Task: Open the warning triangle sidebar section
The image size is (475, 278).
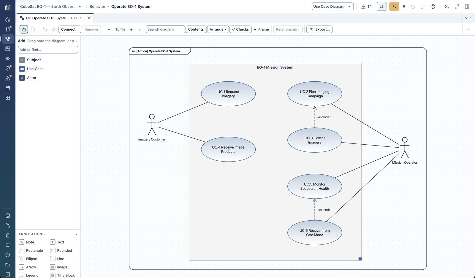Action: (8, 78)
